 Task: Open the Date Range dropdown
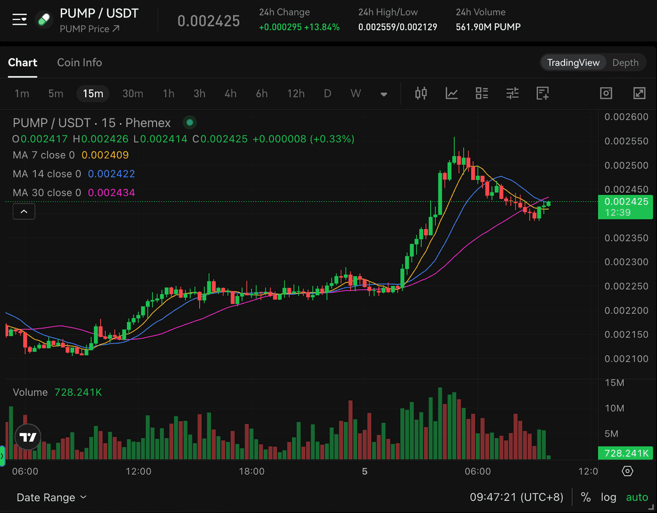[52, 498]
